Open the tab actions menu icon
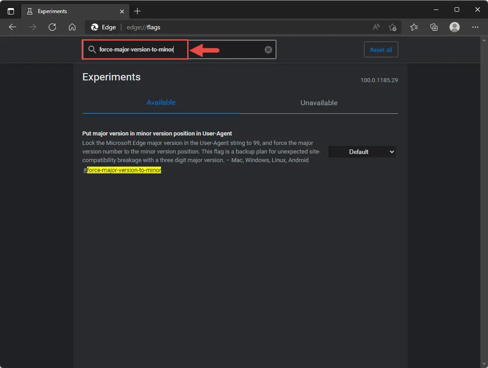 (10, 11)
